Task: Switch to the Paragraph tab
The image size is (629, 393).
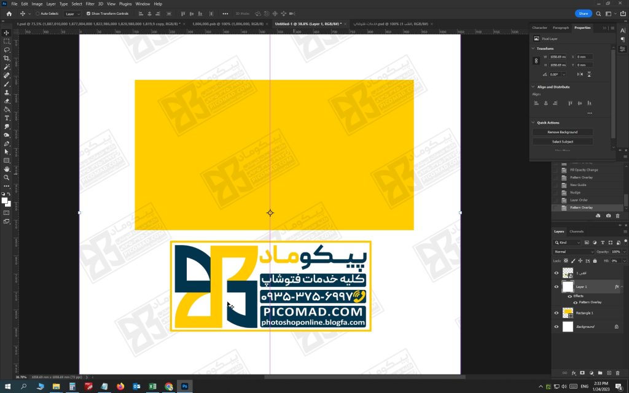Action: pyautogui.click(x=561, y=28)
